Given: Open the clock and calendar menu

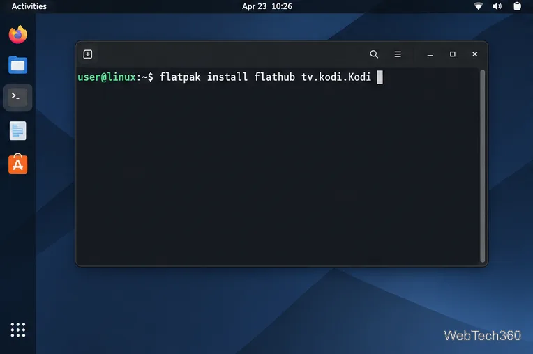Looking at the screenshot, I should tap(266, 6).
